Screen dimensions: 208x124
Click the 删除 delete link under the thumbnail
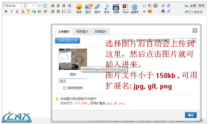(x=73, y=74)
